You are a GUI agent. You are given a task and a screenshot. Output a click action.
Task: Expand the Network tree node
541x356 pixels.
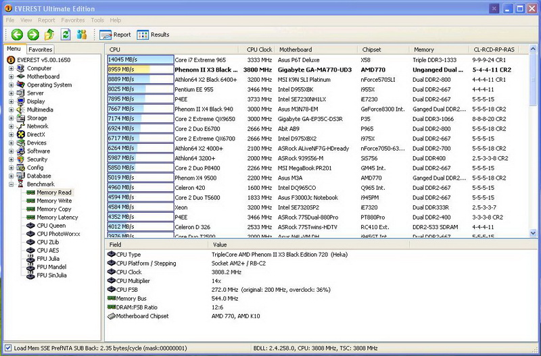pos(11,126)
